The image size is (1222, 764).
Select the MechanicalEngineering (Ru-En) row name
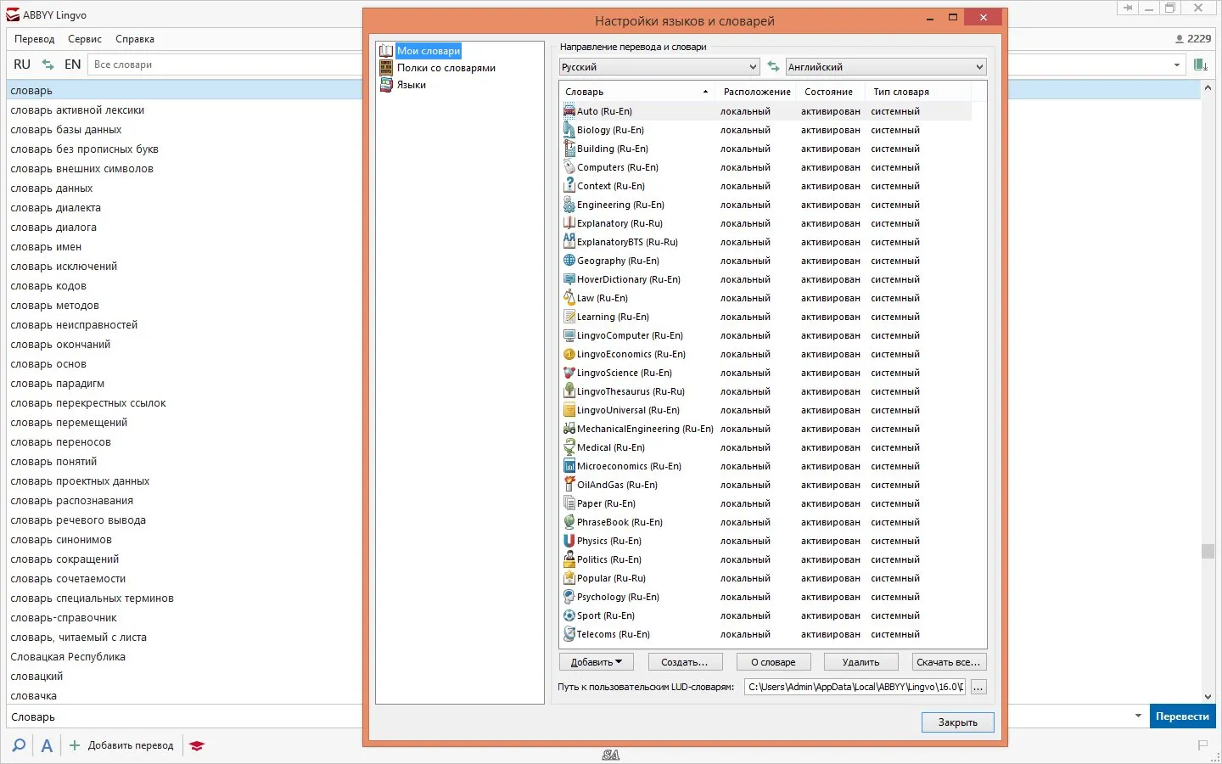click(645, 429)
